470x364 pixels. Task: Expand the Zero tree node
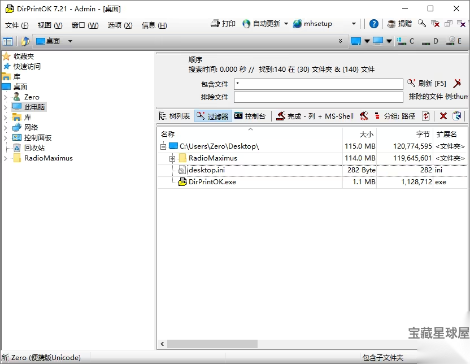[6, 97]
